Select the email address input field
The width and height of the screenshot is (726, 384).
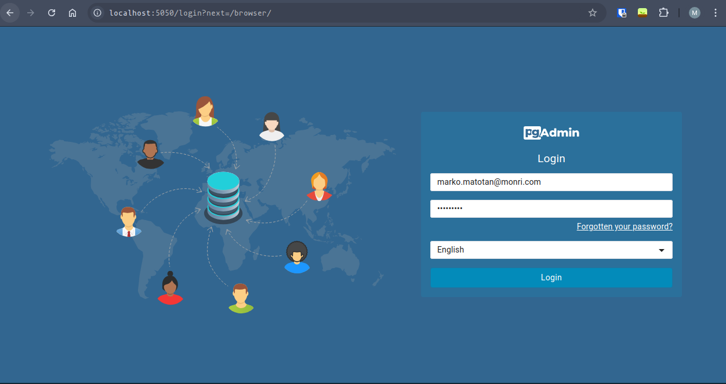tap(551, 182)
